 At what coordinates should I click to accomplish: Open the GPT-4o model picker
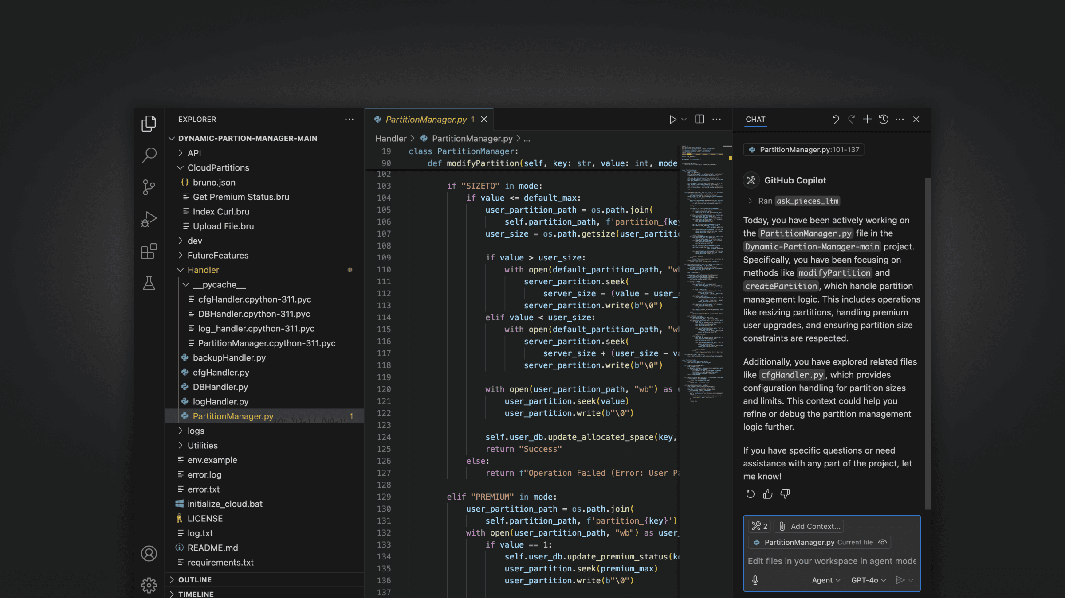click(x=868, y=580)
